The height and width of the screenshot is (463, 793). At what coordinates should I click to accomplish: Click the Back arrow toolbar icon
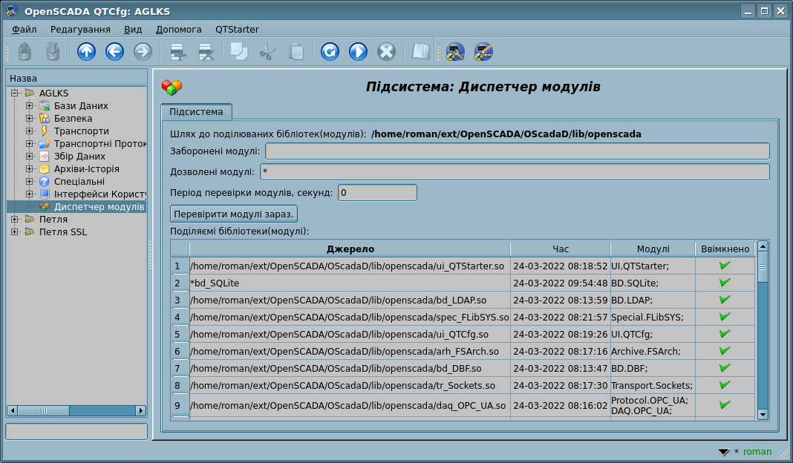coord(114,51)
